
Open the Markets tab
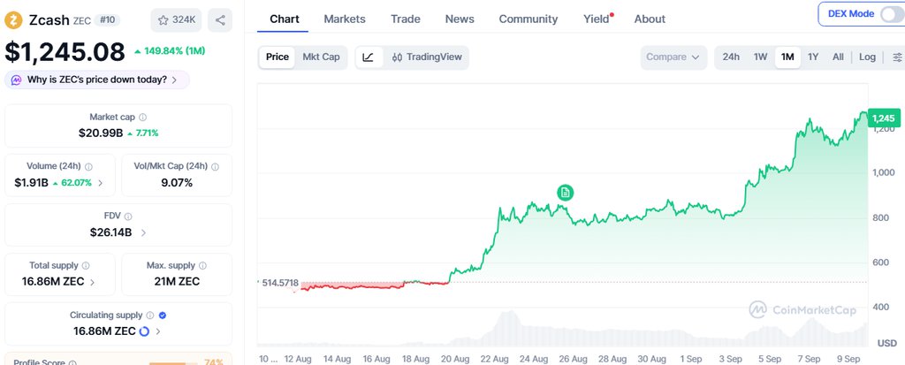click(x=345, y=19)
